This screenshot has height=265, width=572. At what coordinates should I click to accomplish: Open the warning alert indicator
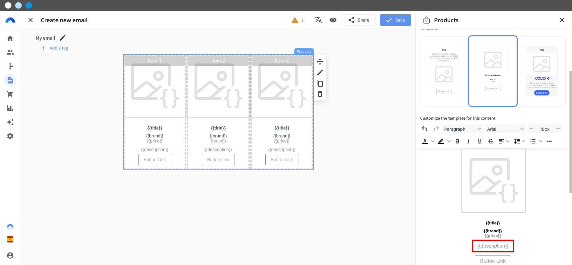298,20
